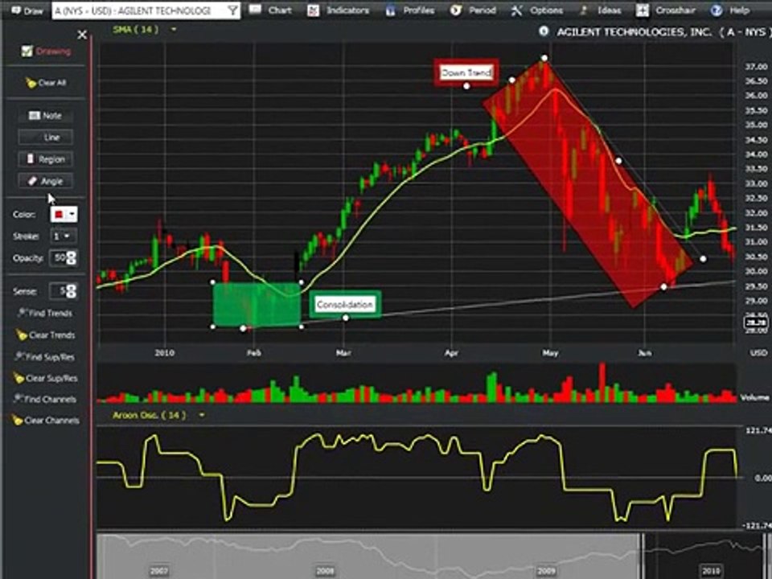Click the funnel filter icon beside symbol field

233,10
